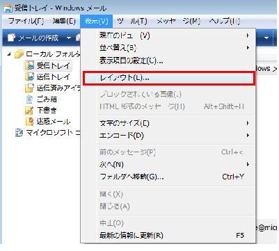Screen dimensions: 279x251
Task: Click 閉じる(A) menu entry
Action: coord(168,206)
